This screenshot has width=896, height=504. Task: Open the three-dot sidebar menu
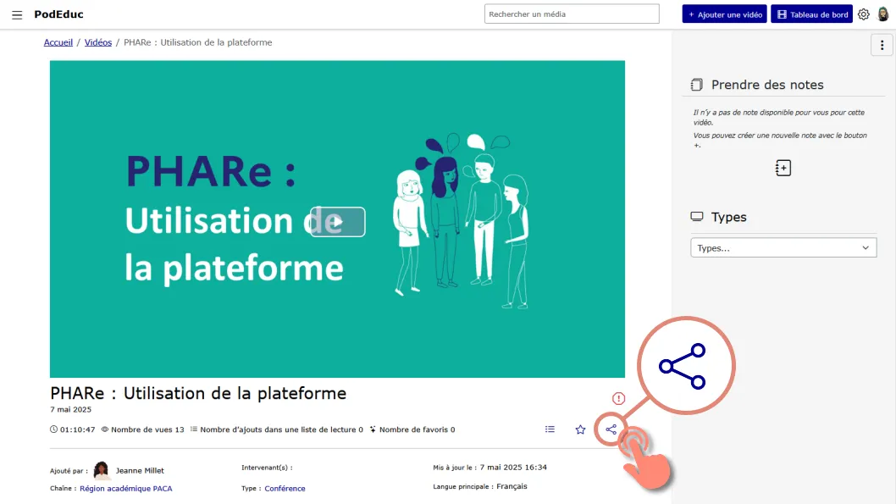click(882, 45)
